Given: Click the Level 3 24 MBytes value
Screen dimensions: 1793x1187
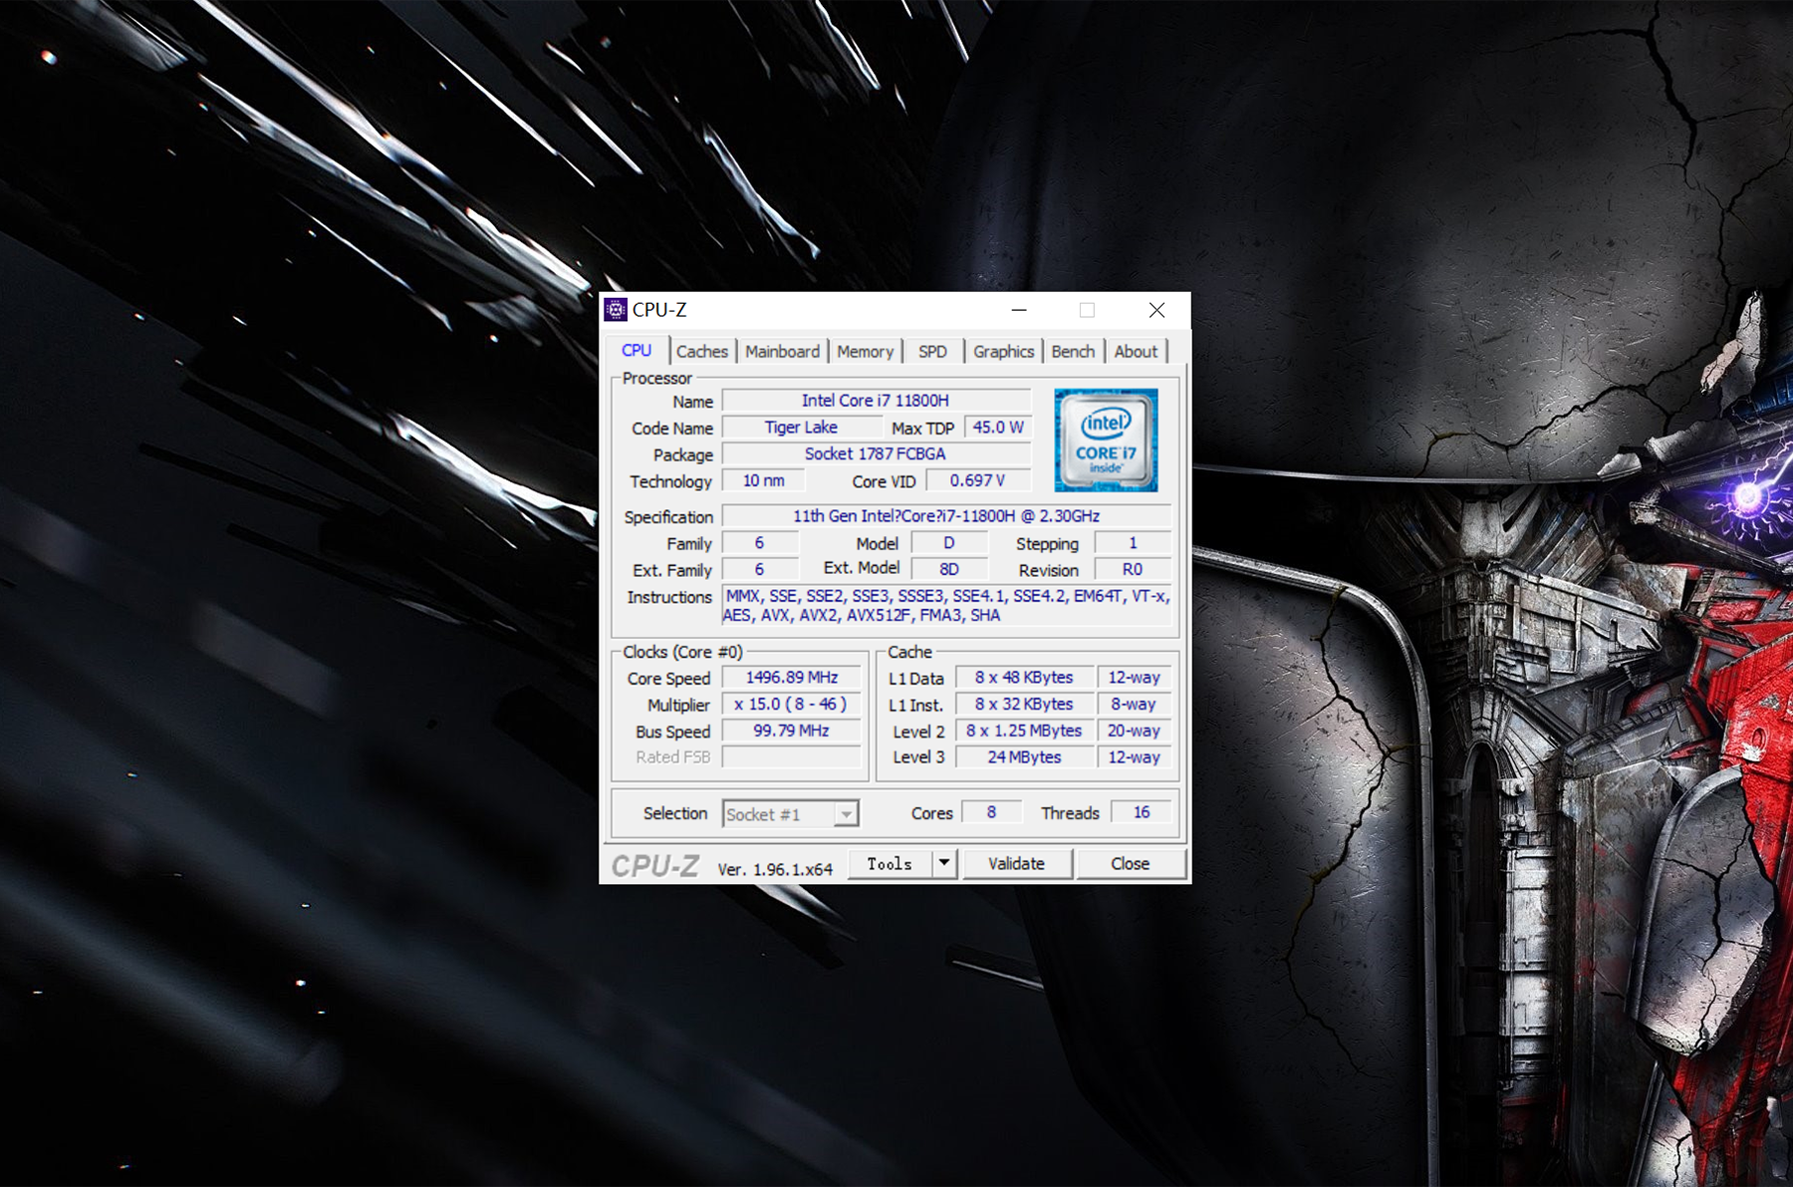Looking at the screenshot, I should [1024, 757].
